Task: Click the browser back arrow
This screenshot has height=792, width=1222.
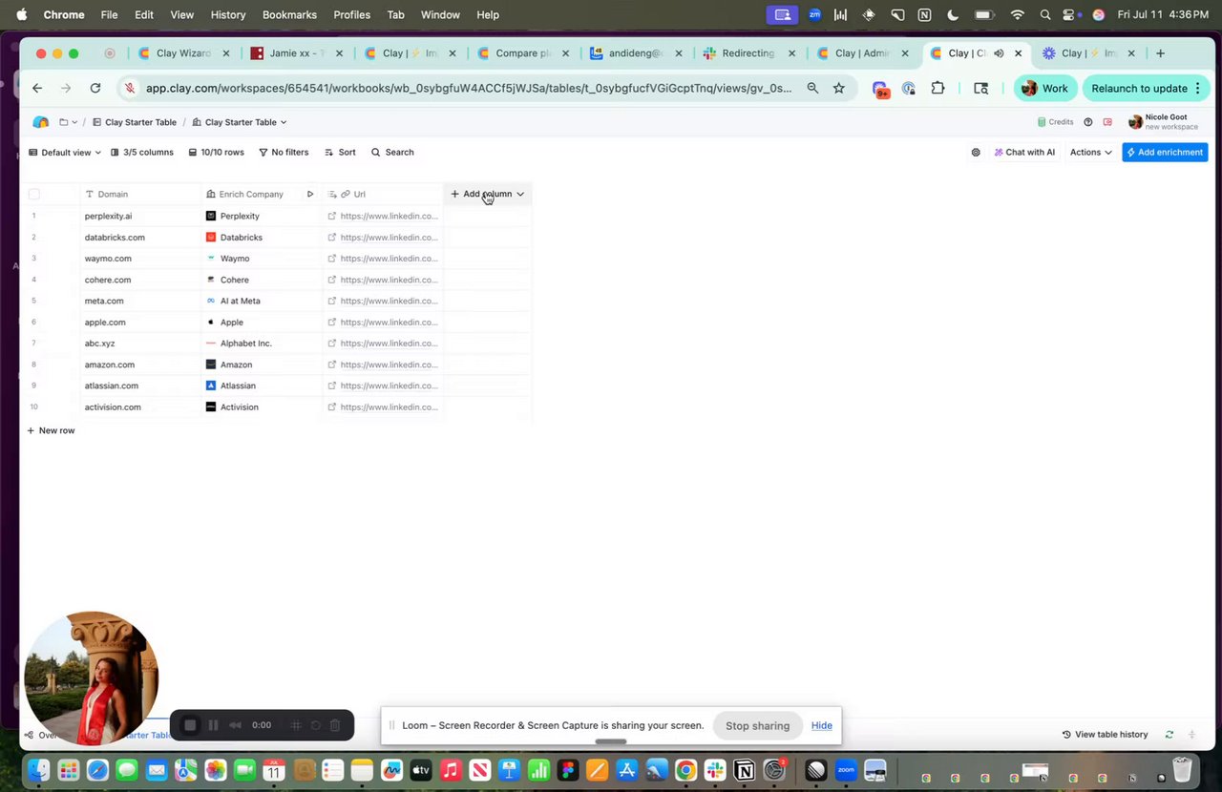Action: click(x=37, y=89)
